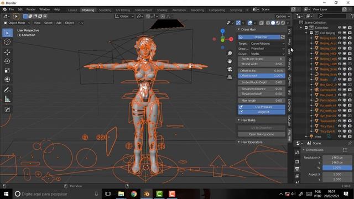Image resolution: width=354 pixels, height=199 pixels.
Task: Select the Measure tool
Action: click(x=7, y=99)
